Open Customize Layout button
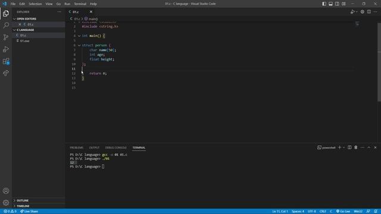Screen dimensions: 381x214 (343, 4)
